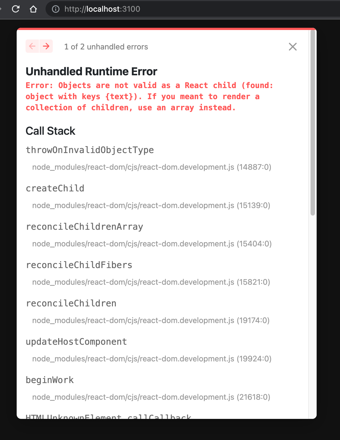Image resolution: width=340 pixels, height=440 pixels.
Task: Select the throwOnInvalidObjectType stack frame
Action: click(x=90, y=150)
